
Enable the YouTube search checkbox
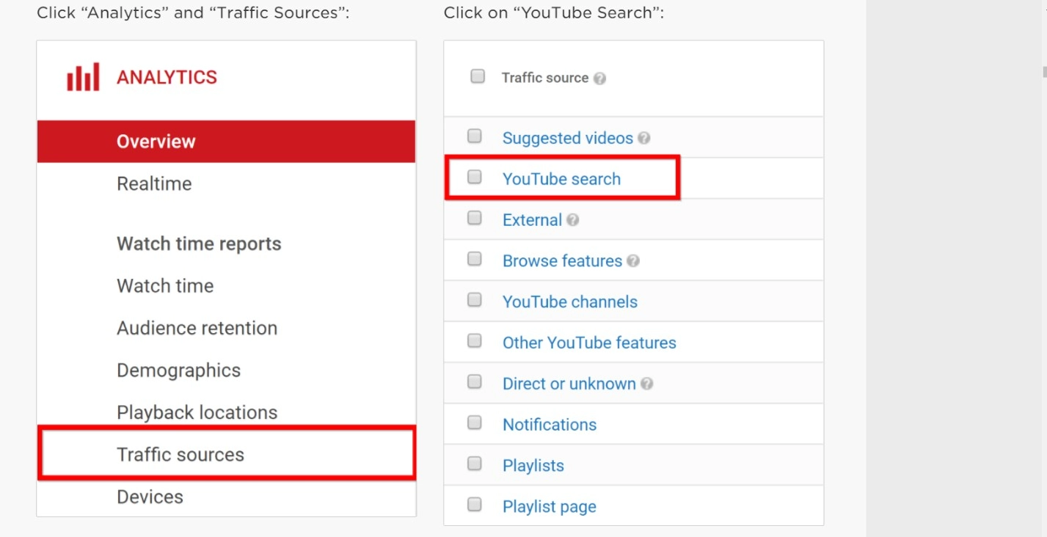tap(474, 177)
